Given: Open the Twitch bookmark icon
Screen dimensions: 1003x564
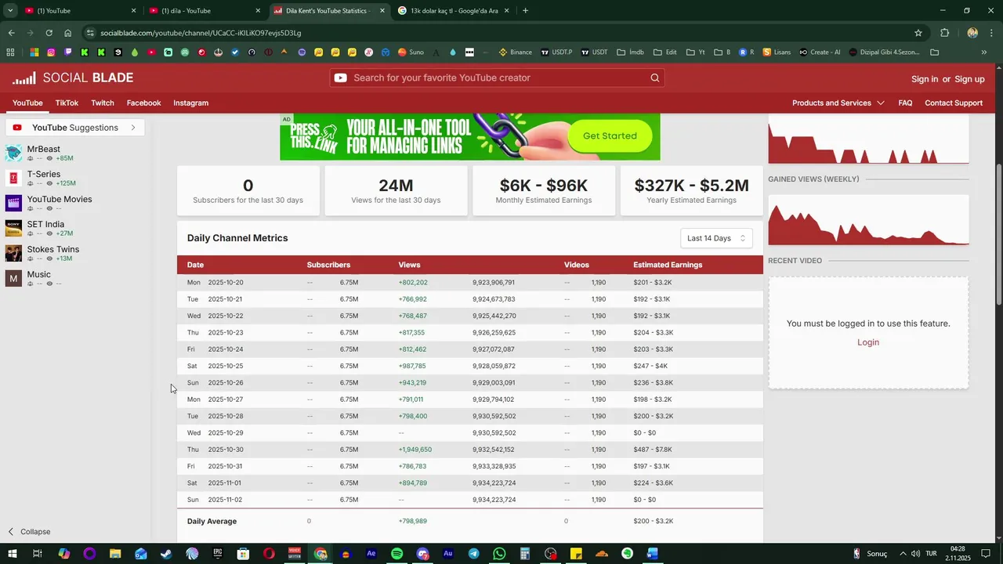Looking at the screenshot, I should (x=68, y=52).
